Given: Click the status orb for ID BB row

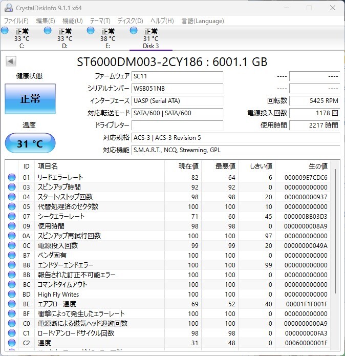Looking at the screenshot, I should point(12,275).
